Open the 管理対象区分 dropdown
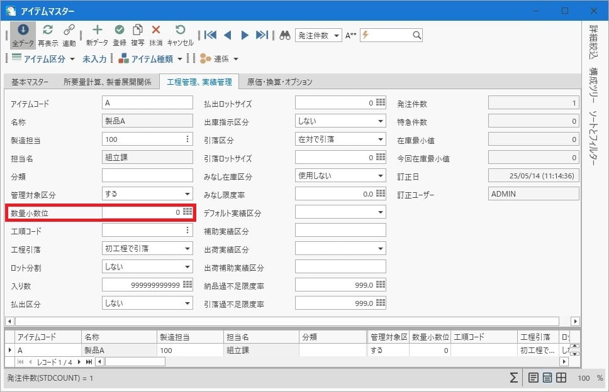 coord(187,195)
